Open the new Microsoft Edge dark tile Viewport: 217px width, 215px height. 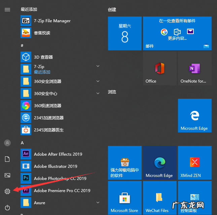160,163
